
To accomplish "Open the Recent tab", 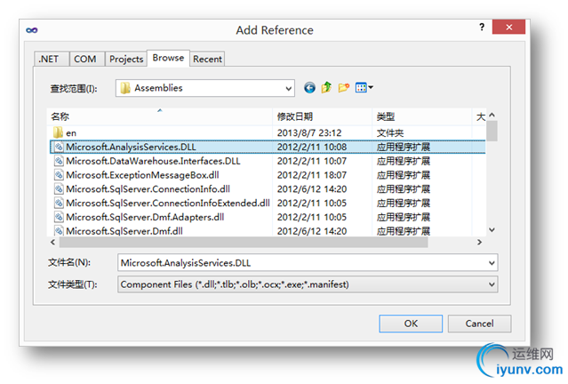I will point(207,59).
